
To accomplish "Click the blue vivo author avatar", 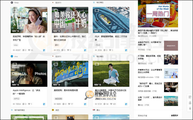I will (12, 56).
